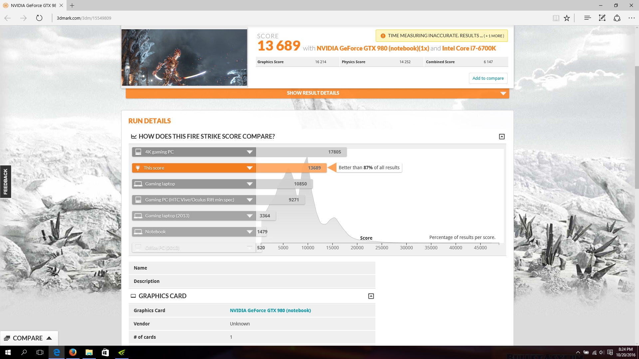This screenshot has height=359, width=639.
Task: Click Intel Core i7-6700K link
Action: [469, 49]
